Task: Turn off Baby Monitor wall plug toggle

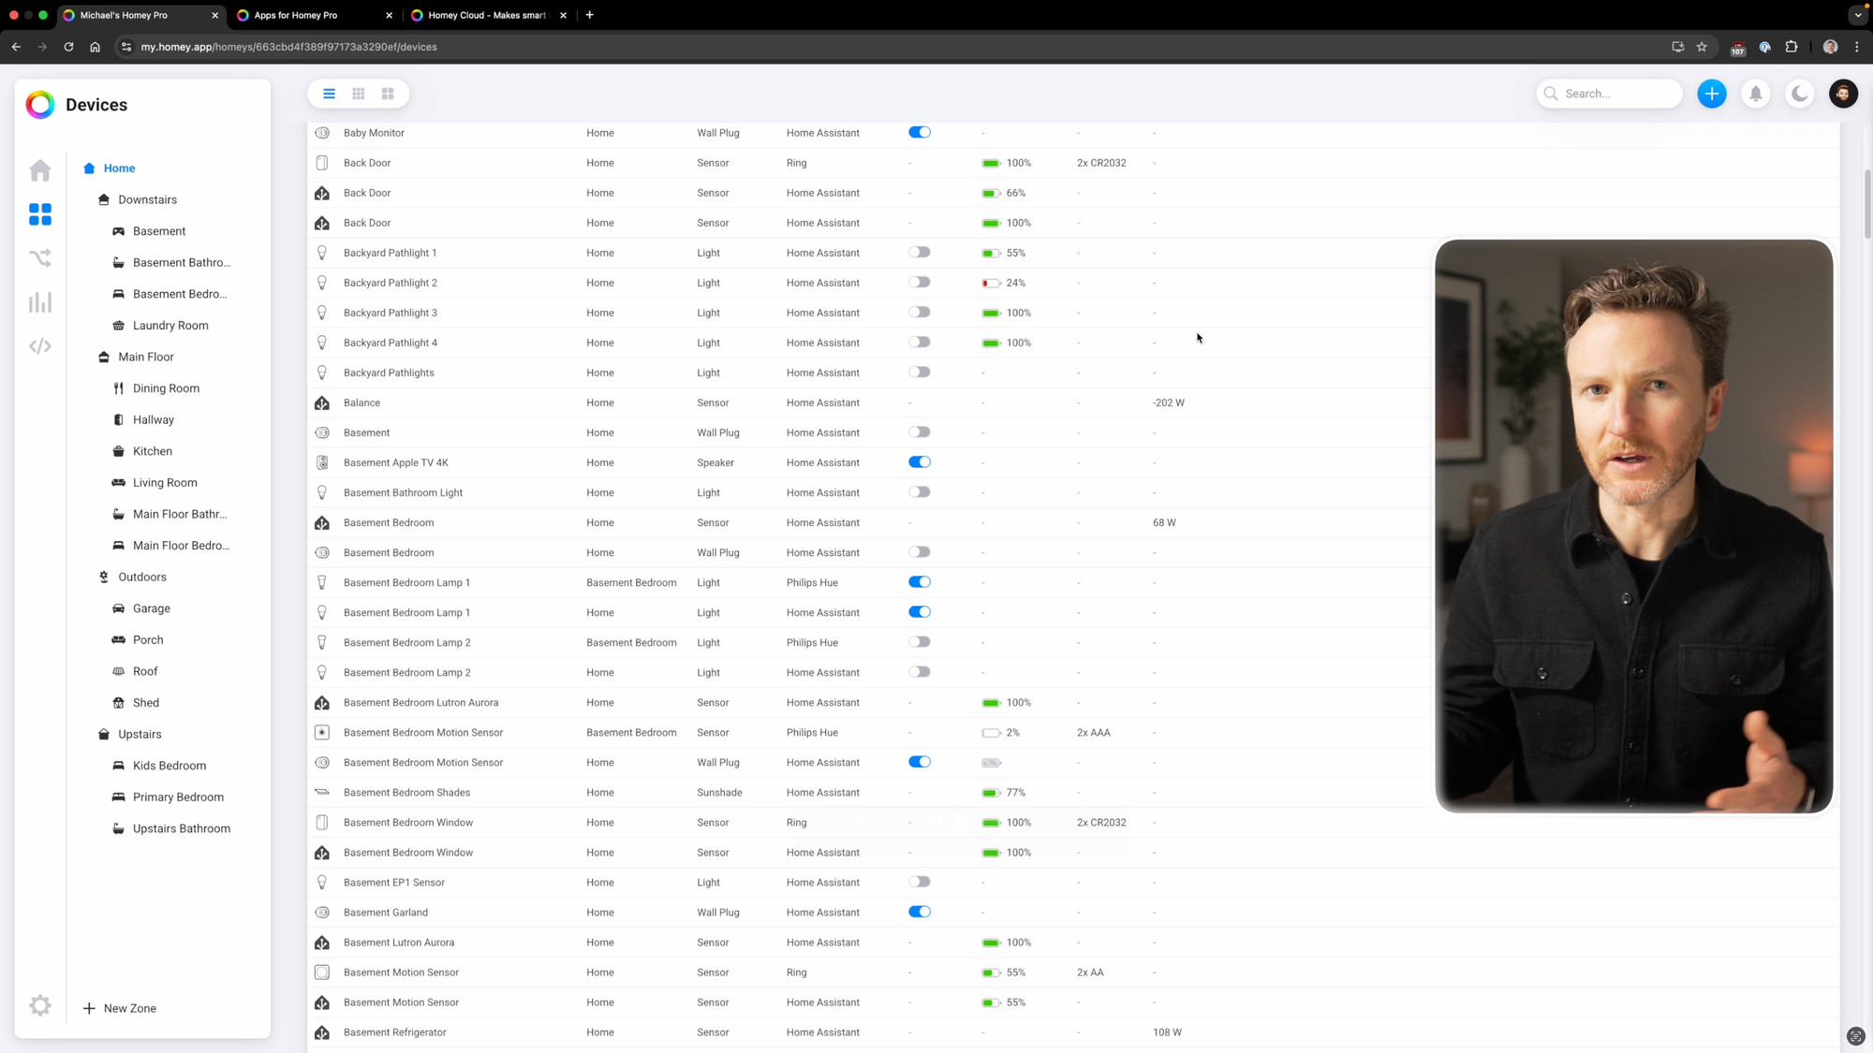Action: click(919, 133)
